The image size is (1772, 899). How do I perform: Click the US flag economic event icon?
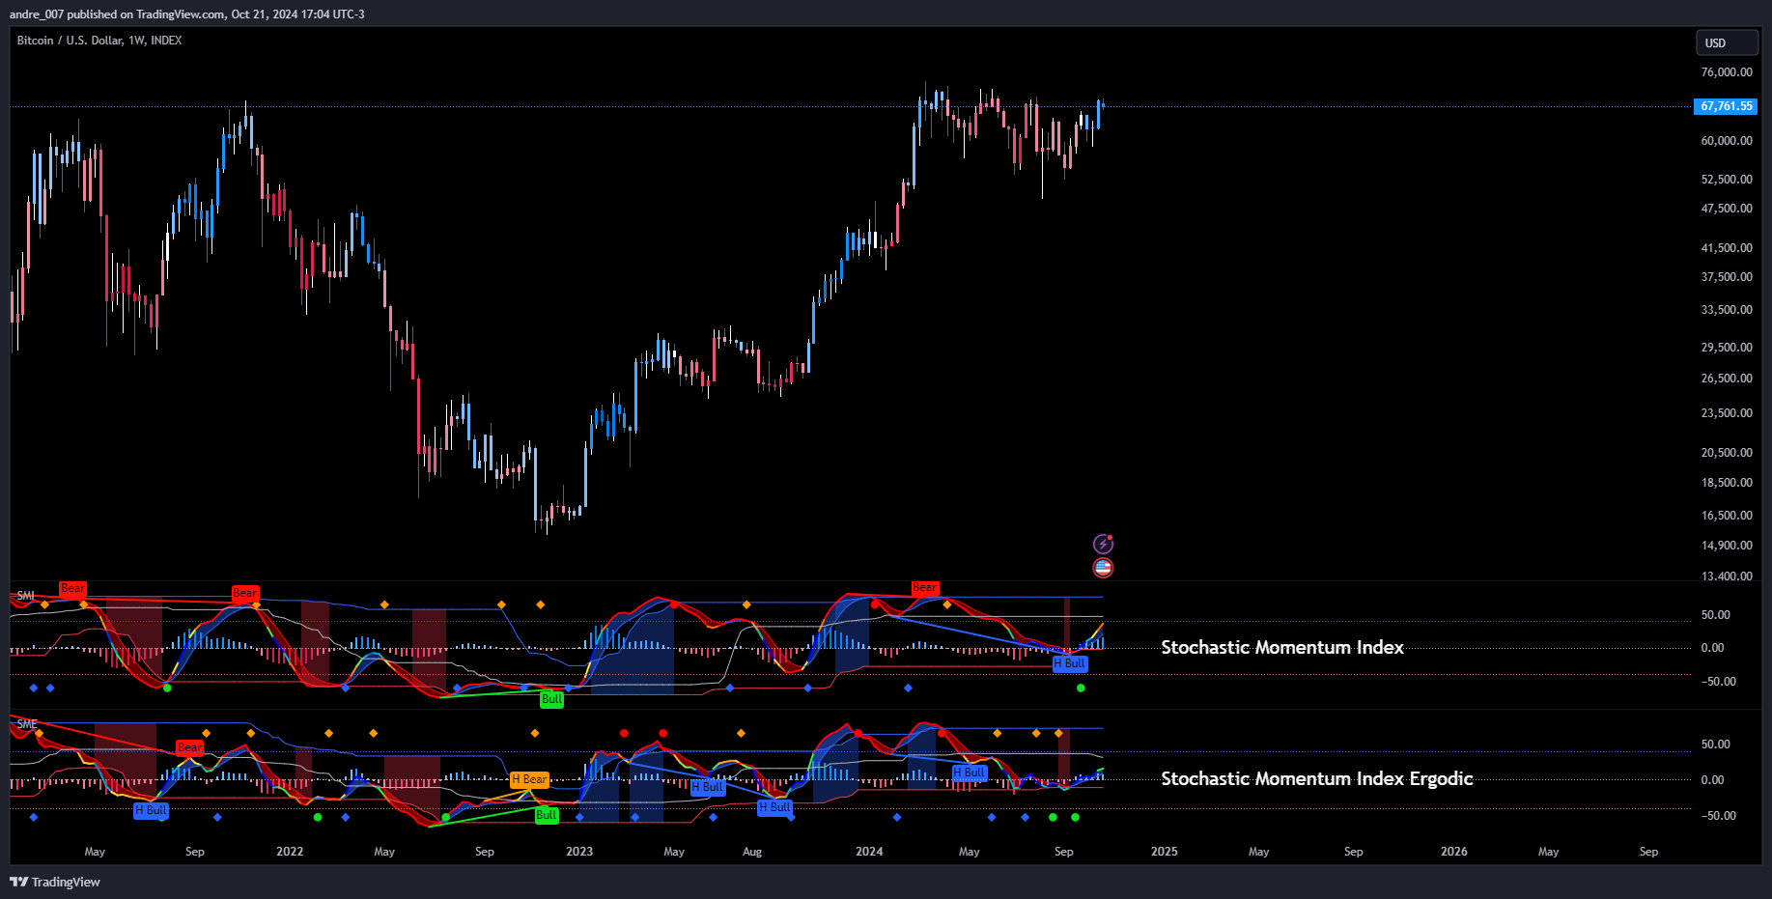click(1103, 568)
